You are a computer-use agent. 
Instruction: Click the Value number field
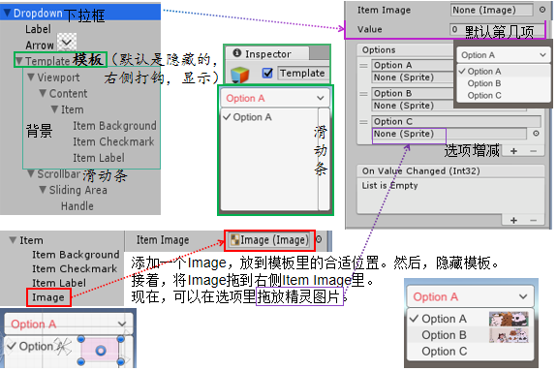497,30
